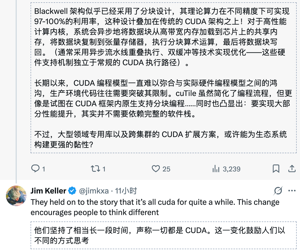The image size is (300, 252).
Task: Expand replies via the reply count 1
Action: click(x=43, y=169)
